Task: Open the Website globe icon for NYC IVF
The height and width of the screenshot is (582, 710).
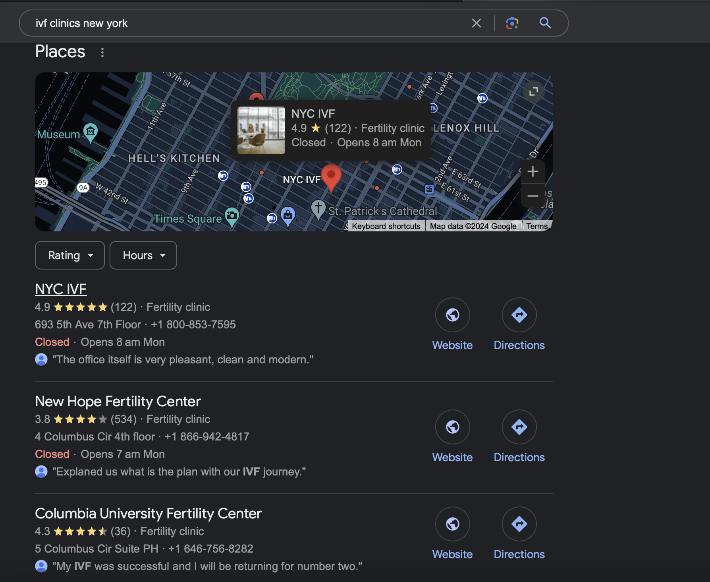Action: (x=452, y=315)
